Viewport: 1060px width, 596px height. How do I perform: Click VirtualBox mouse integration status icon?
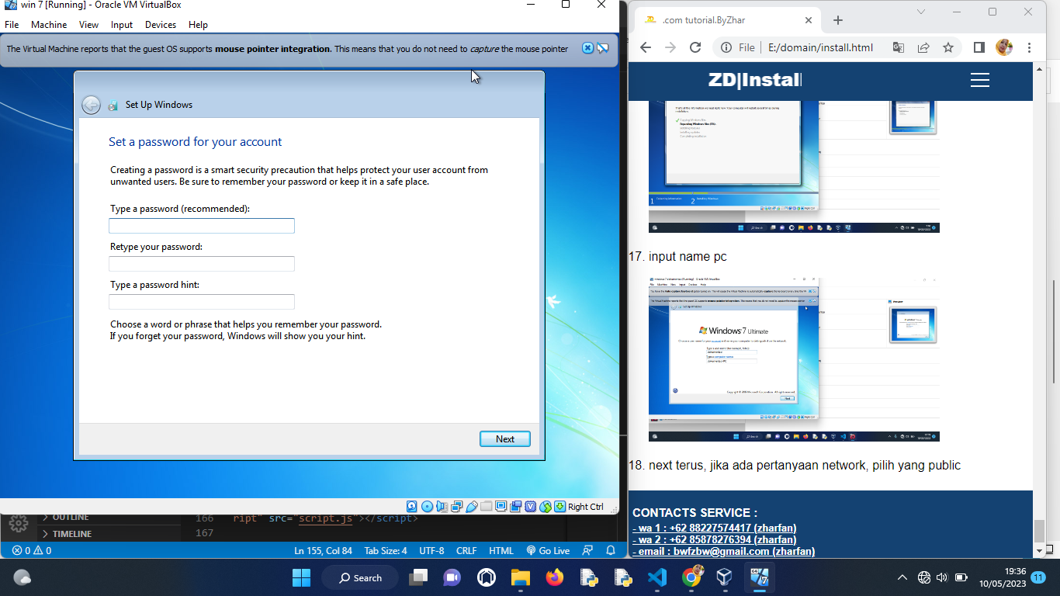tap(546, 507)
